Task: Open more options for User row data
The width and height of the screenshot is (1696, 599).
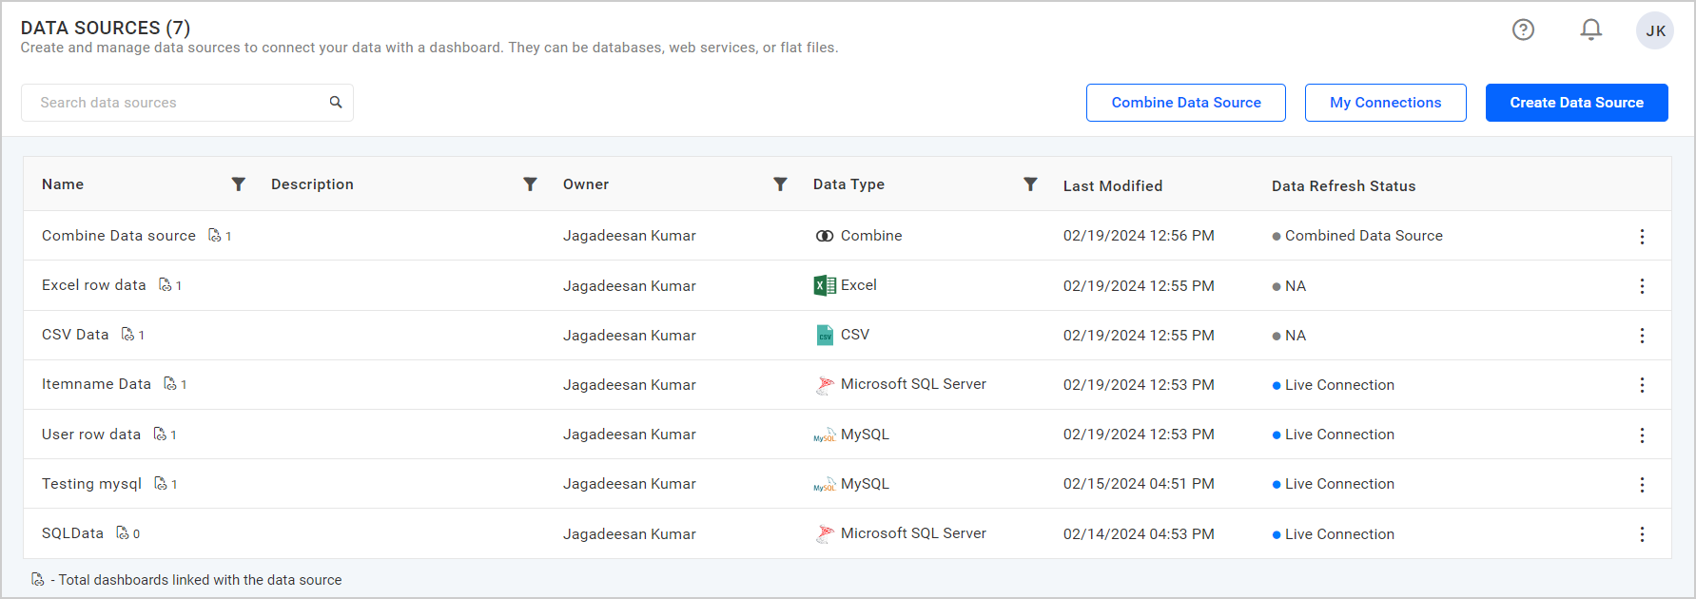Action: click(1642, 435)
